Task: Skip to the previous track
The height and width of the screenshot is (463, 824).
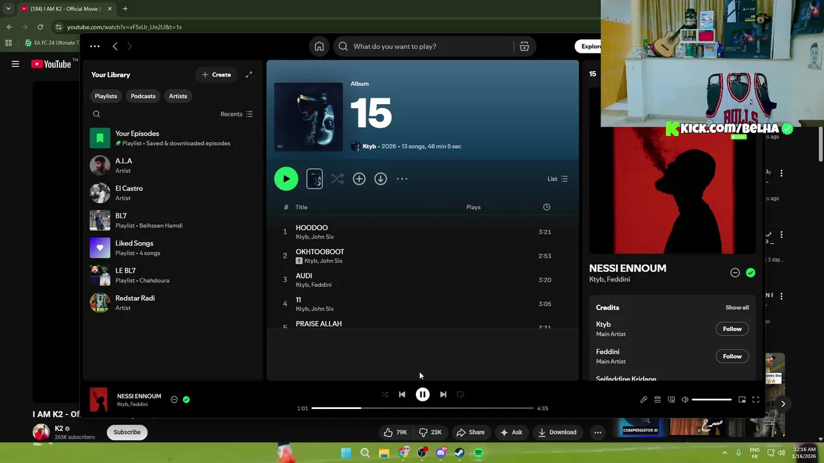Action: pyautogui.click(x=402, y=394)
